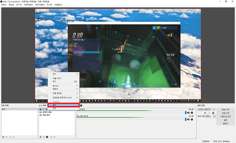Mute the top mixer channel speaker icon
This screenshot has height=143, width=236.
(188, 113)
